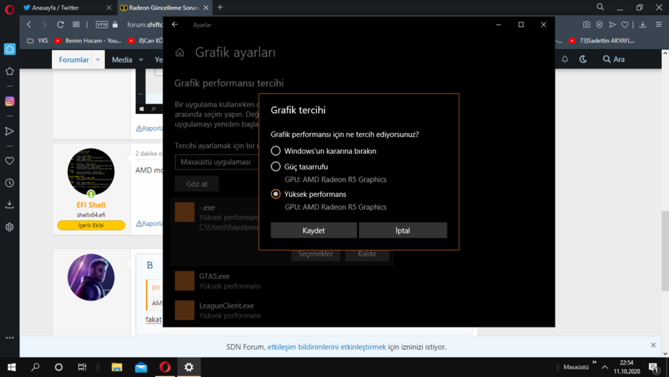Screen dimensions: 669x377
Task: Expand Forumlar dropdown arrow
Action: (x=97, y=59)
